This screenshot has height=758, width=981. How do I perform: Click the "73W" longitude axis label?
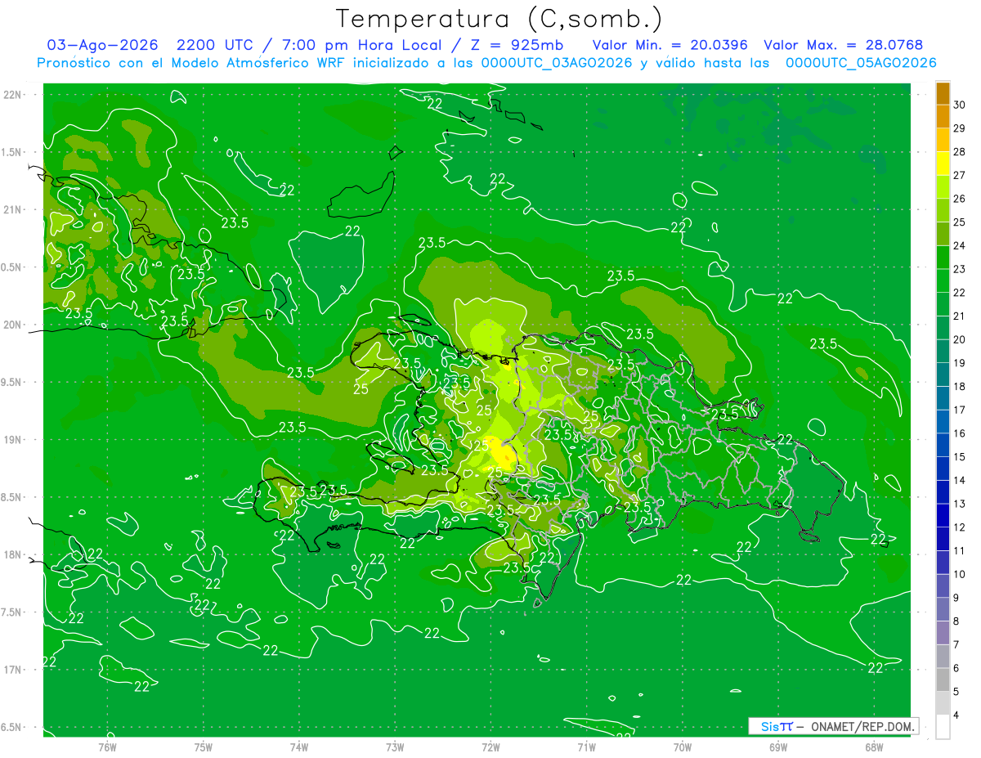click(x=395, y=747)
